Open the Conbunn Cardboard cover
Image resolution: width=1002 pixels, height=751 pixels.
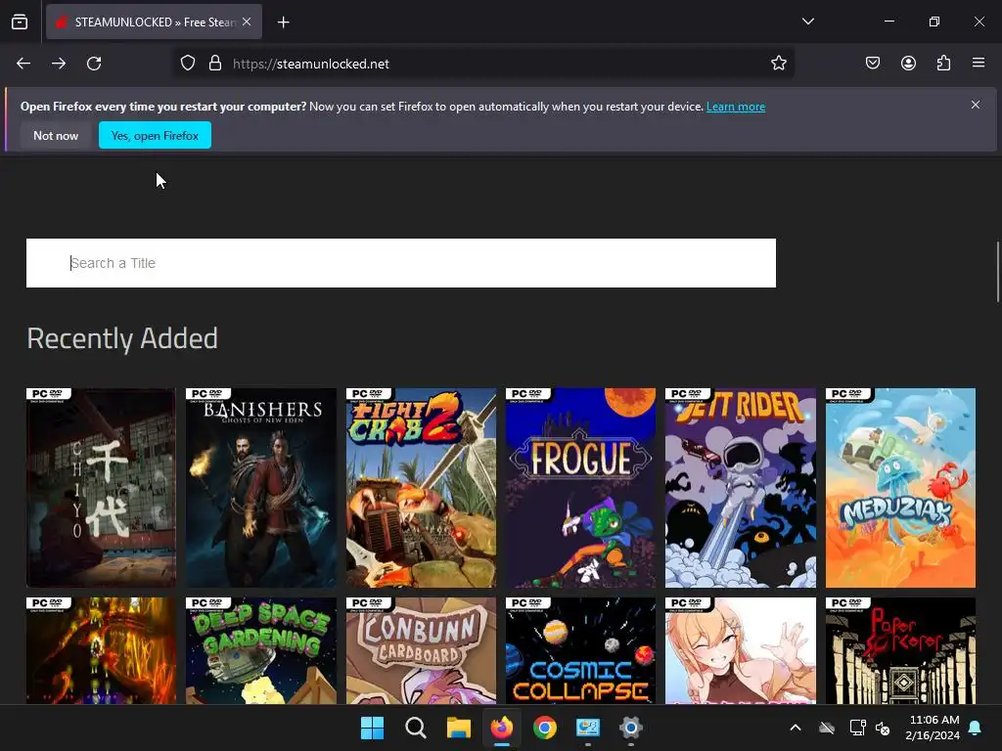421,650
